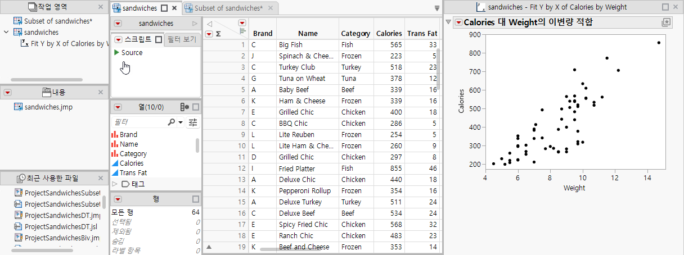Viewport: 684px width, 255px height.
Task: Open the 열(10/0) red triangle menu
Action: (x=118, y=107)
